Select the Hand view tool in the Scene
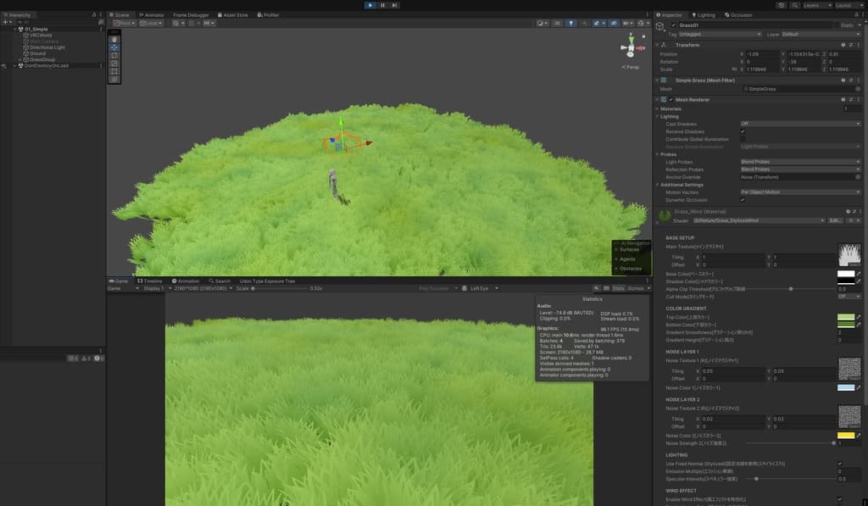The height and width of the screenshot is (506, 868). 114,39
